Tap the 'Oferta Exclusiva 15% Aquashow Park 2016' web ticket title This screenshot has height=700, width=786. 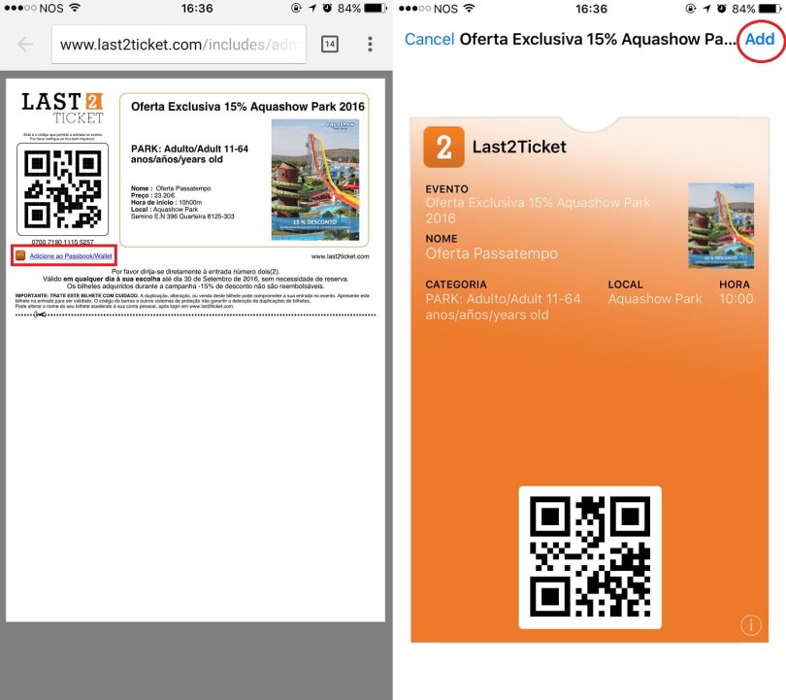tap(247, 106)
